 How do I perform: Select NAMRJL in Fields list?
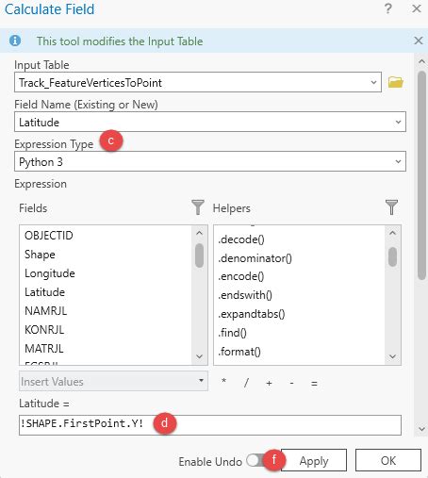[x=45, y=311]
